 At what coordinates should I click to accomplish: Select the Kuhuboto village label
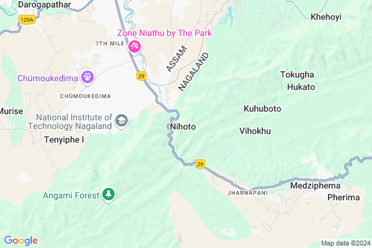coord(262,108)
